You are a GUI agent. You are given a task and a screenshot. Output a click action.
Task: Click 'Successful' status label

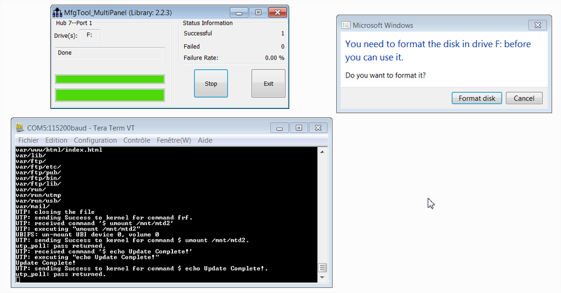[x=198, y=33]
